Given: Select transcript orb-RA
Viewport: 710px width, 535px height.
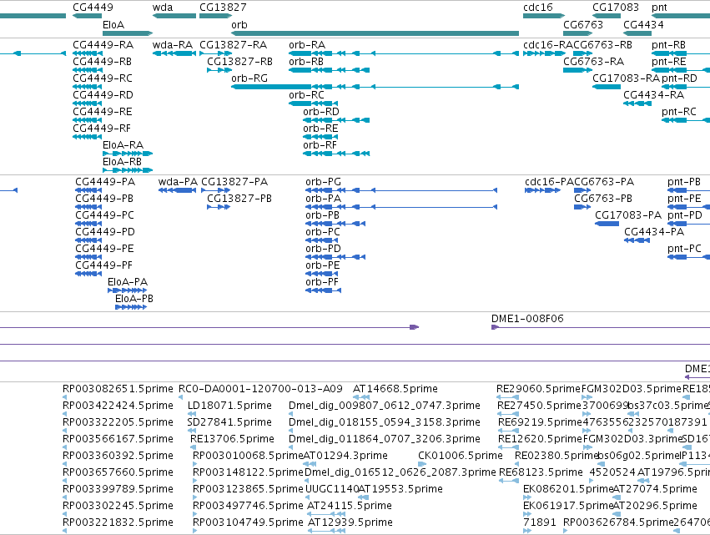Looking at the screenshot, I should 404,53.
